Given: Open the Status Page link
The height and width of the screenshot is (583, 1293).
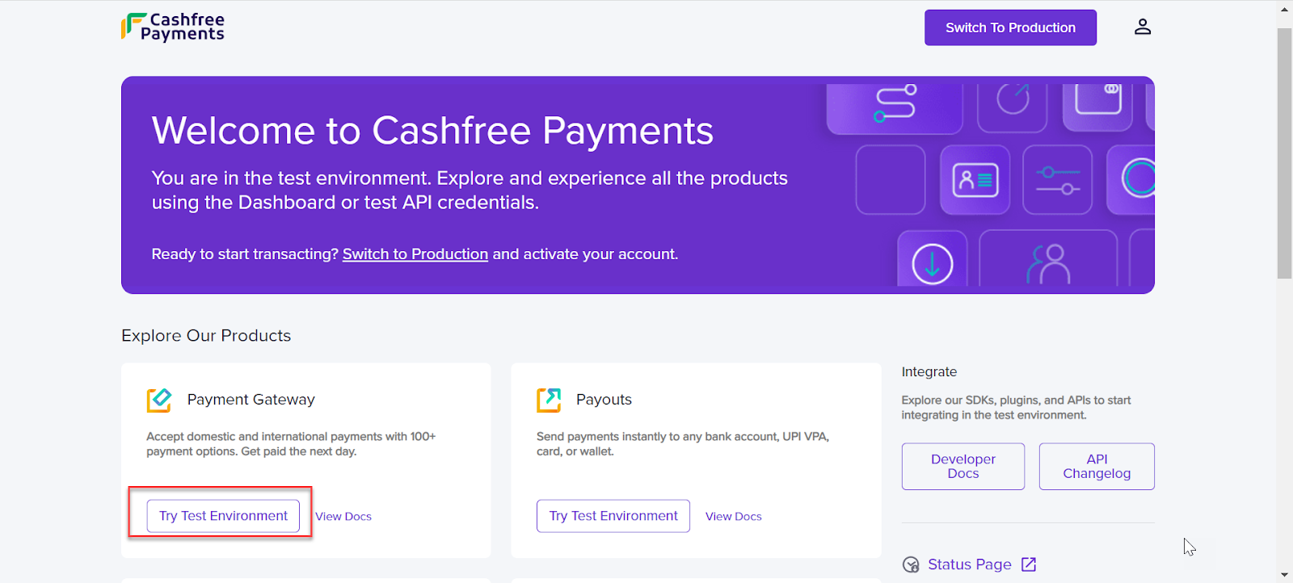Looking at the screenshot, I should [x=970, y=564].
